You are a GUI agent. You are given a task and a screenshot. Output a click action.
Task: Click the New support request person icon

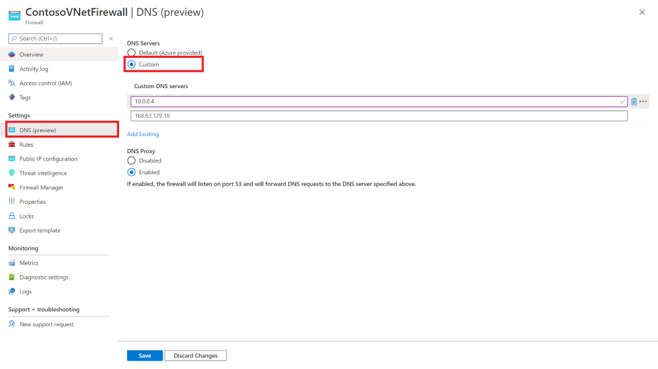pos(12,324)
